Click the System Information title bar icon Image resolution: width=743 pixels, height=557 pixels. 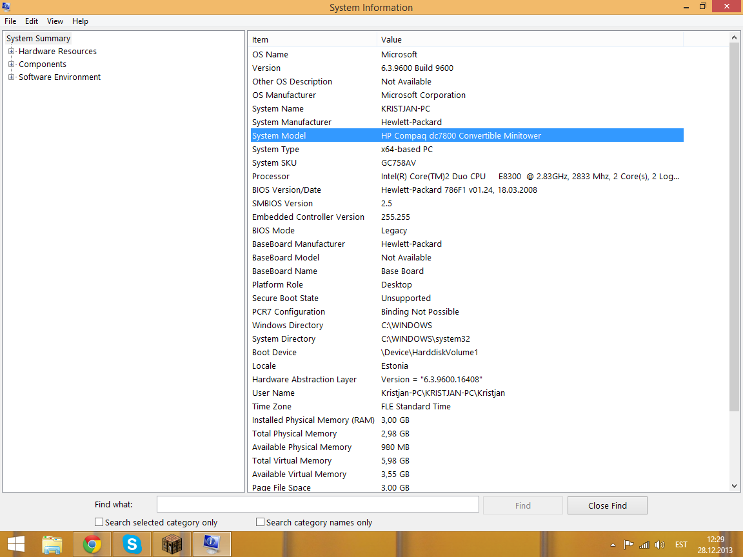coord(6,6)
